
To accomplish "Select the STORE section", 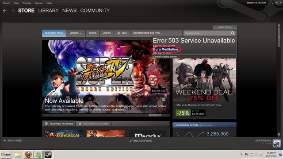I will click(26, 11).
